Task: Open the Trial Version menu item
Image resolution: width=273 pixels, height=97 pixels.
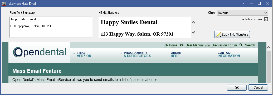Action: tap(84, 54)
